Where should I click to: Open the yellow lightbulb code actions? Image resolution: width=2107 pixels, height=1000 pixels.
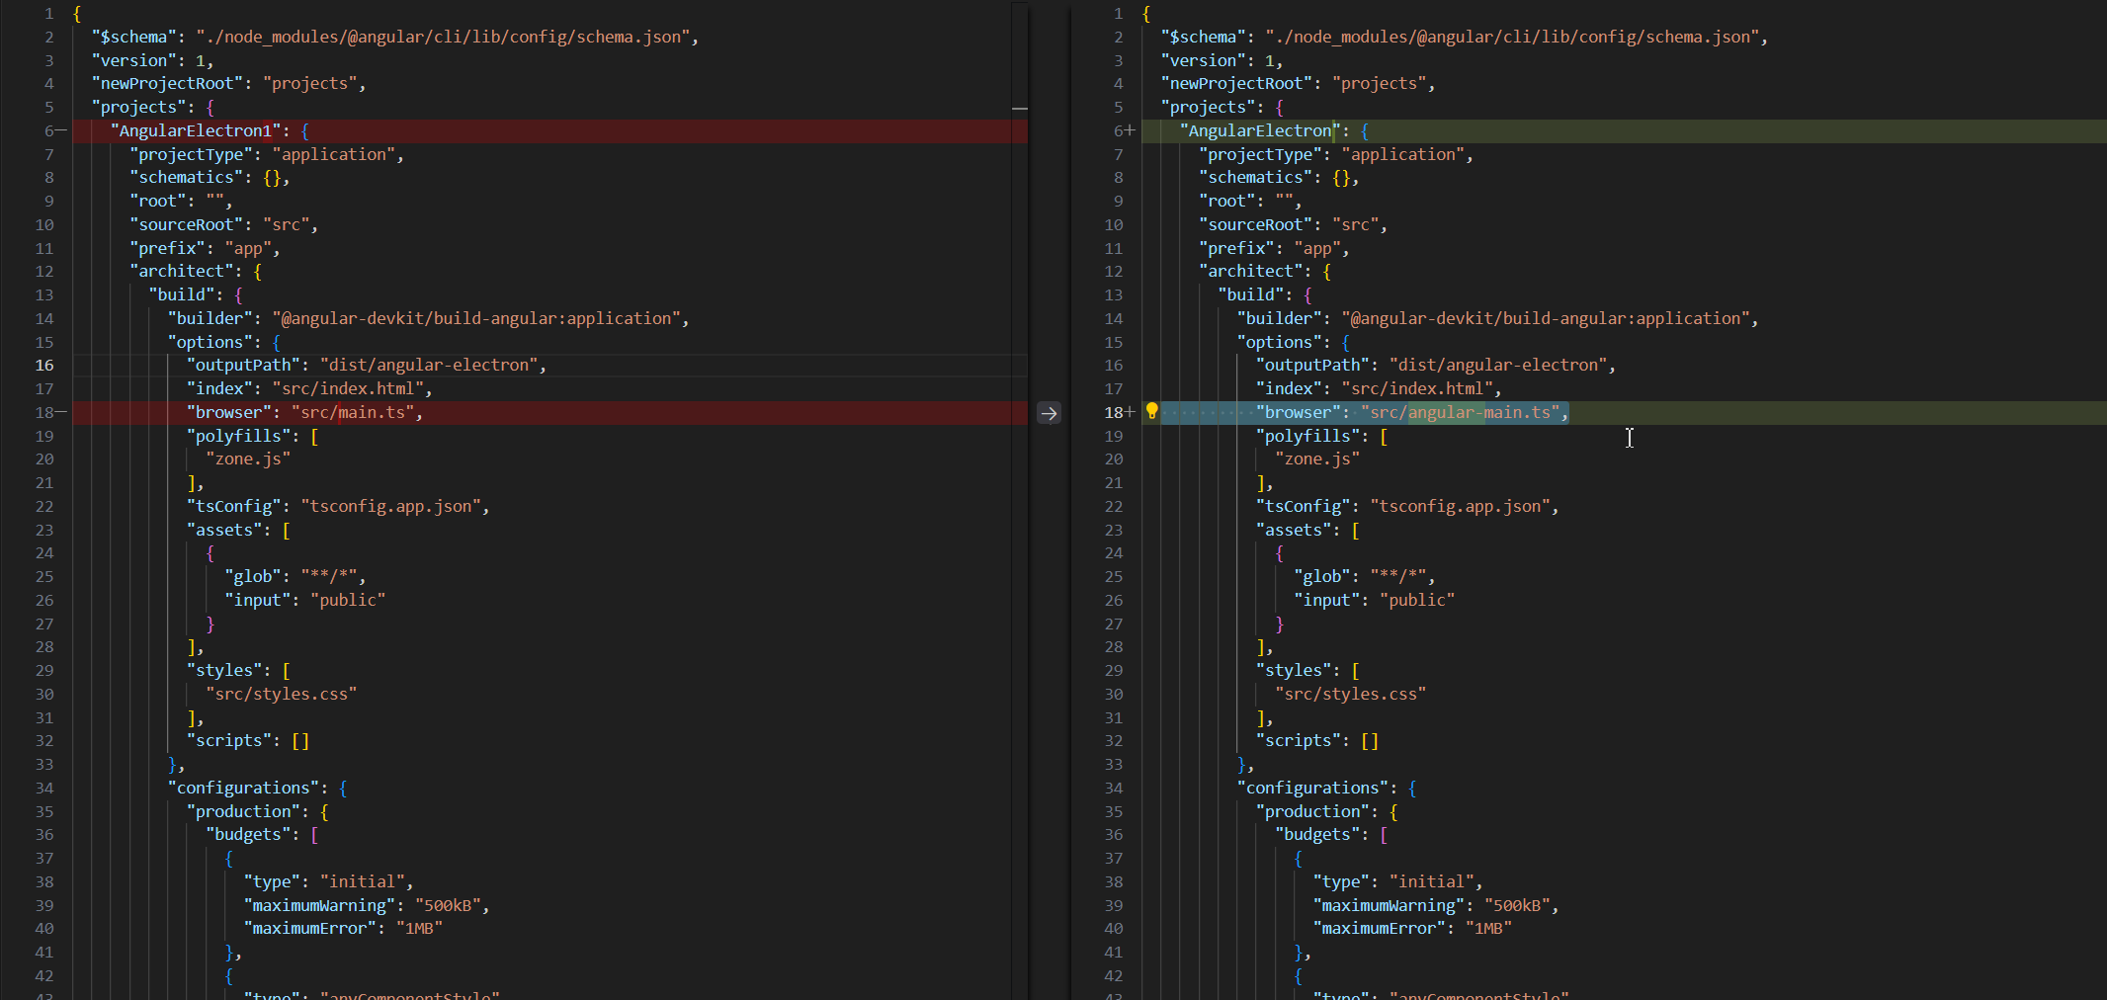point(1151,411)
